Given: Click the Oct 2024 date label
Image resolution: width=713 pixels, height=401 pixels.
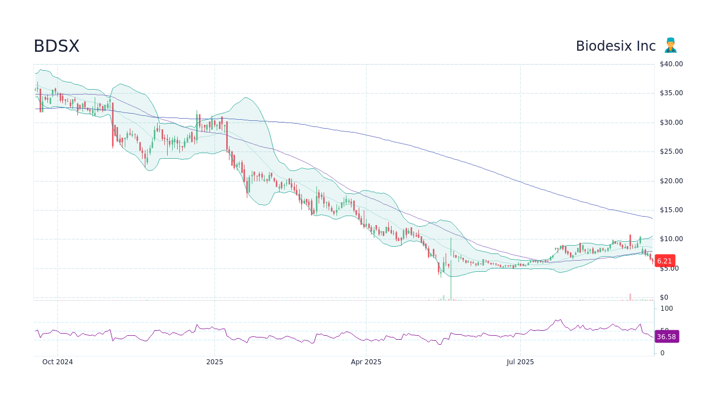Looking at the screenshot, I should (x=57, y=362).
